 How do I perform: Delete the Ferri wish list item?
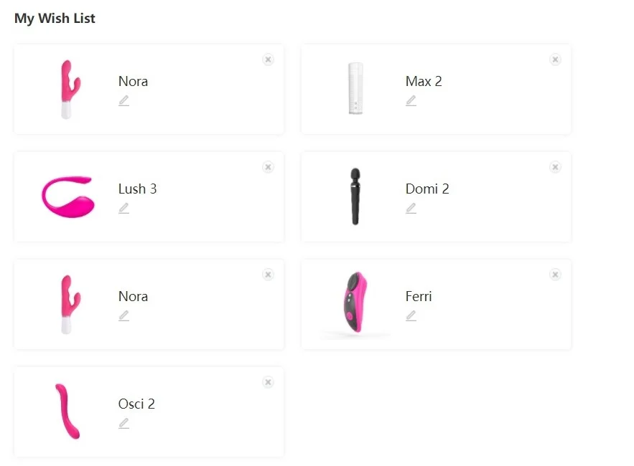(555, 275)
